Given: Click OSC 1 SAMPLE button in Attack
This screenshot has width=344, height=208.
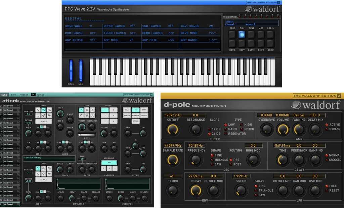Looking at the screenshot, I should (x=44, y=121).
